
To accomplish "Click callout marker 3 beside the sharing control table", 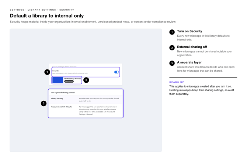I will (44, 103).
